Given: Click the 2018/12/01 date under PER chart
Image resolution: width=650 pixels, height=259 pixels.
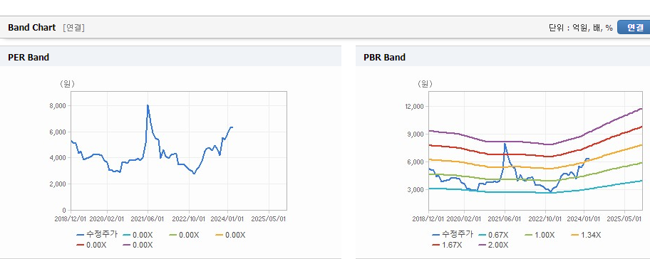Looking at the screenshot, I should click(x=71, y=218).
